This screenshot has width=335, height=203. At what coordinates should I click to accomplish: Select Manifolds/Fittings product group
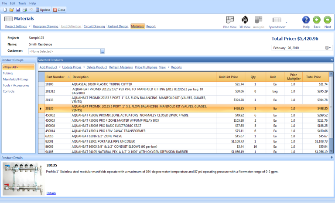pyautogui.click(x=16, y=79)
